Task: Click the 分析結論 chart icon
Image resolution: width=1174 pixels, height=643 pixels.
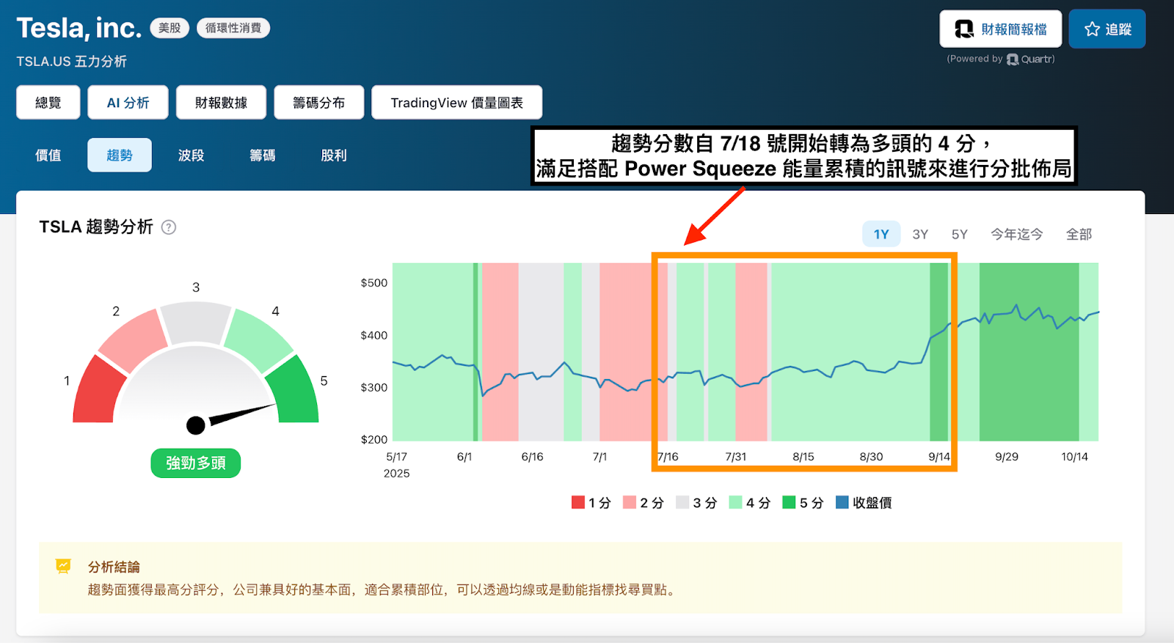Action: (64, 566)
